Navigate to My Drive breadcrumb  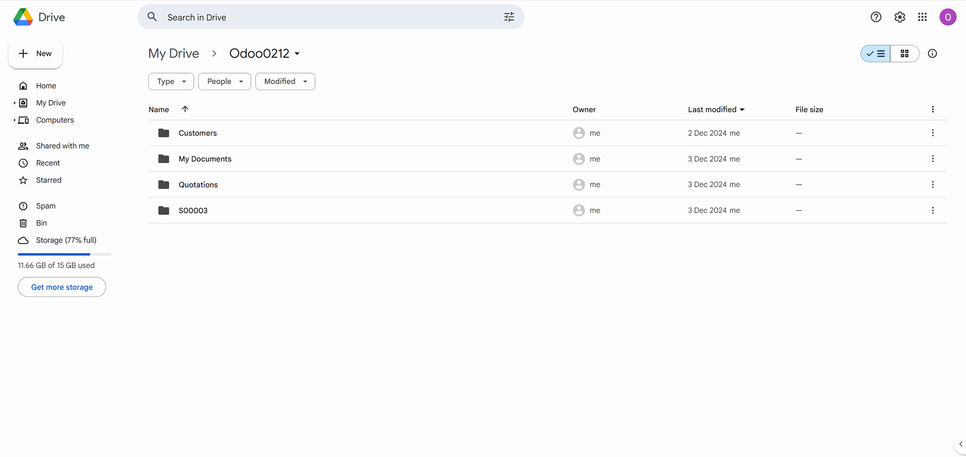click(x=174, y=53)
